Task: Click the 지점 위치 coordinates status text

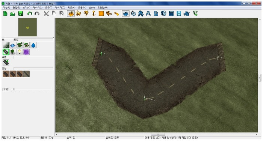Action: pos(16,138)
